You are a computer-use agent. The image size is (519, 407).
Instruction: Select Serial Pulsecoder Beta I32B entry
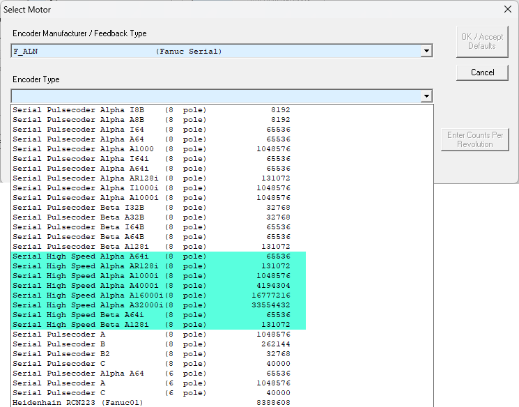click(x=222, y=208)
